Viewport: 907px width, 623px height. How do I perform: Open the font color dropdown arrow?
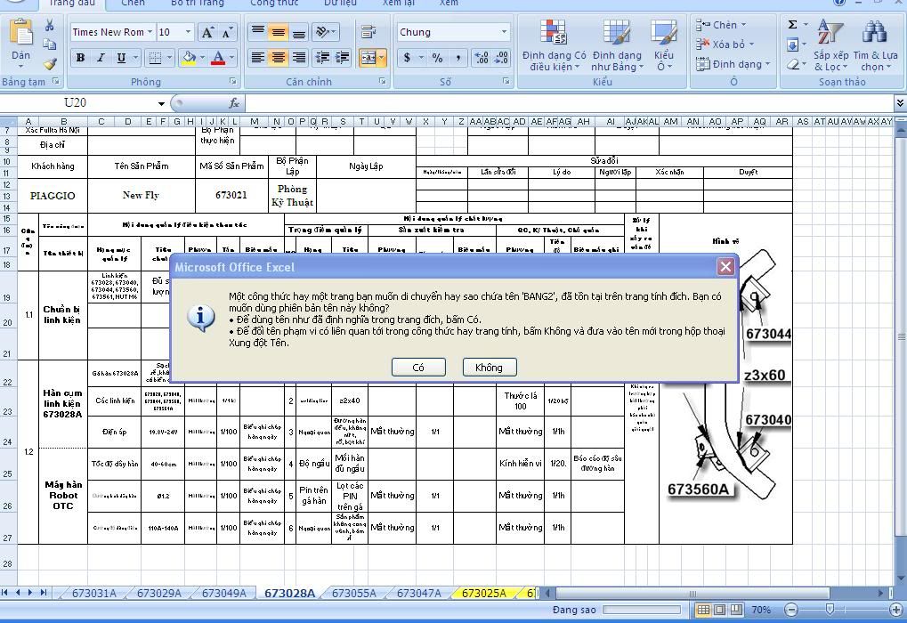(231, 57)
